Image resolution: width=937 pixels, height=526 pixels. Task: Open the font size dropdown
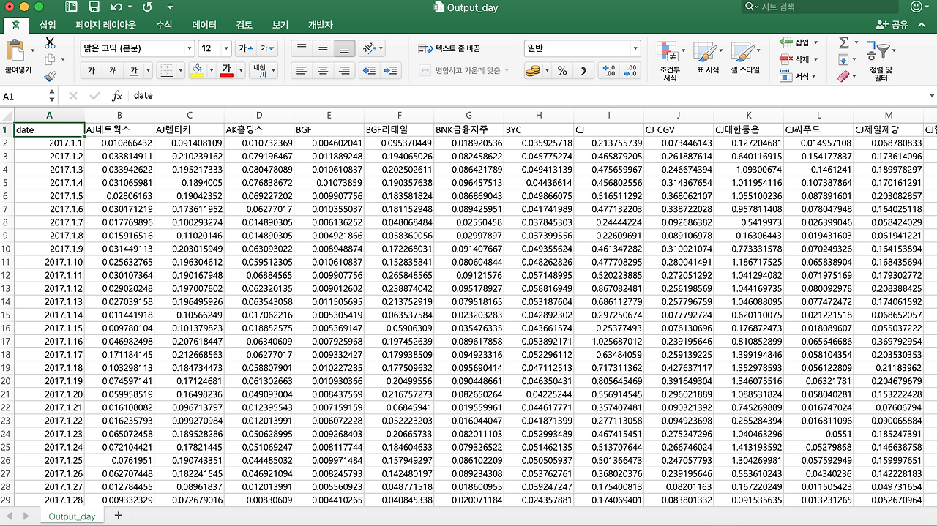pyautogui.click(x=228, y=48)
